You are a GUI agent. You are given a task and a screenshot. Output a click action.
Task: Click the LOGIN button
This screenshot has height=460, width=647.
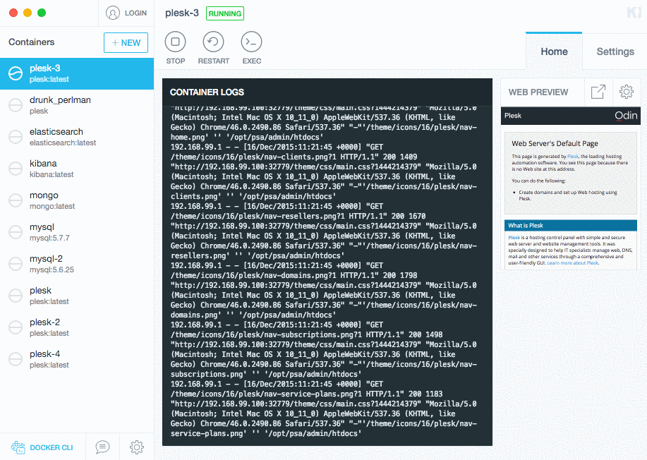tap(125, 12)
